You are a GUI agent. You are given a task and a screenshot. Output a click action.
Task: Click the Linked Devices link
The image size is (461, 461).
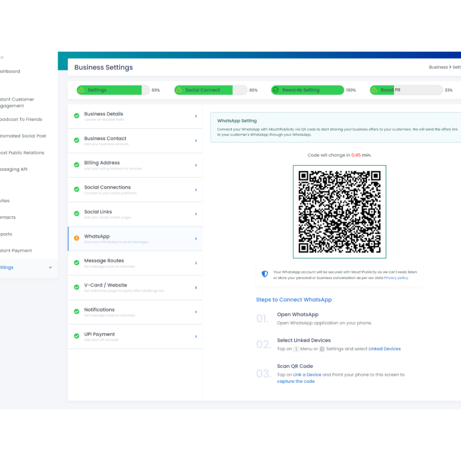point(385,349)
